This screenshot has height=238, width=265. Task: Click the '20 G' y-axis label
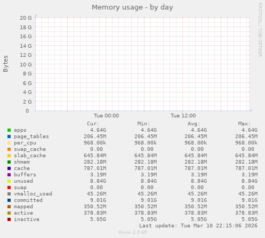click(x=26, y=18)
